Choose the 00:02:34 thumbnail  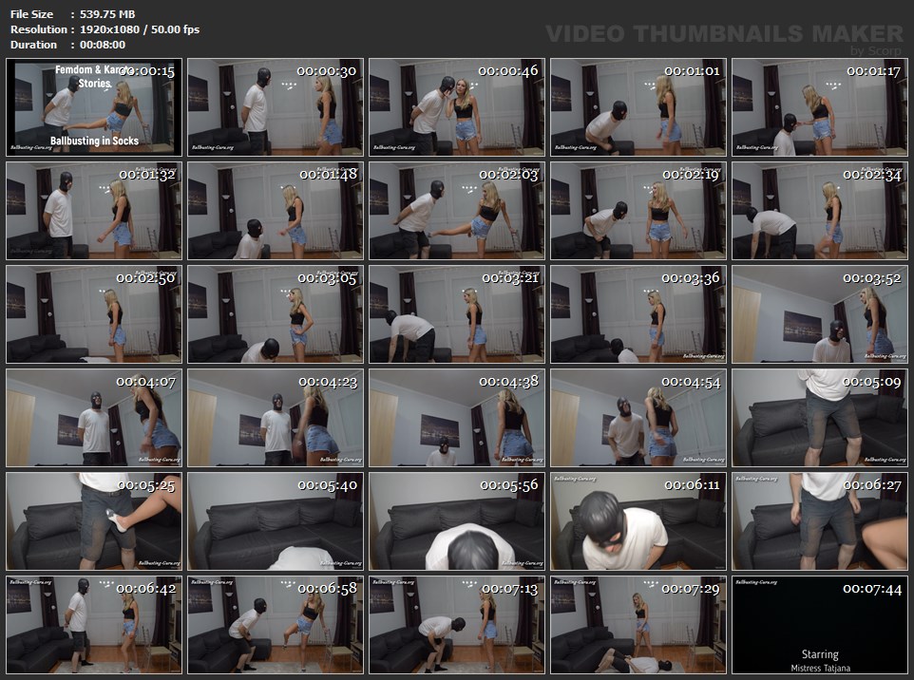point(820,211)
